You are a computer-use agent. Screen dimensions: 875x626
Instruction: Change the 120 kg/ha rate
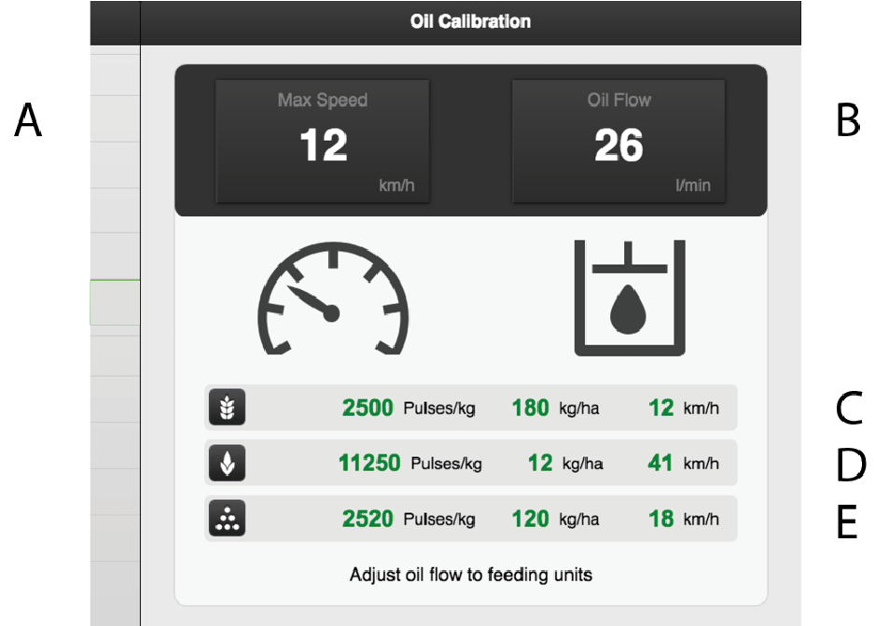pos(530,519)
